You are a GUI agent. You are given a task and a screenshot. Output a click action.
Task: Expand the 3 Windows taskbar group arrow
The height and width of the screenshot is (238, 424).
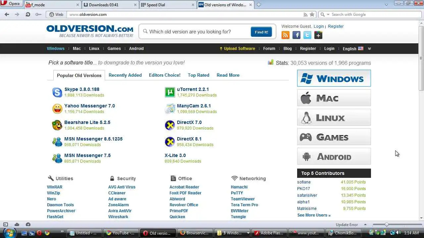pyautogui.click(x=248, y=233)
